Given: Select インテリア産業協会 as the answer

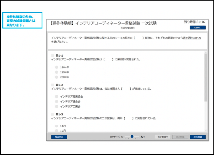Looking at the screenshot, I should (x=57, y=96).
